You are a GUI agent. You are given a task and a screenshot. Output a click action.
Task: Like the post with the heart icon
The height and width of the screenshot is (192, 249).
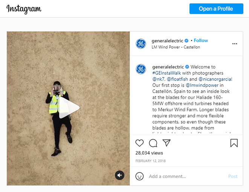click(x=139, y=143)
